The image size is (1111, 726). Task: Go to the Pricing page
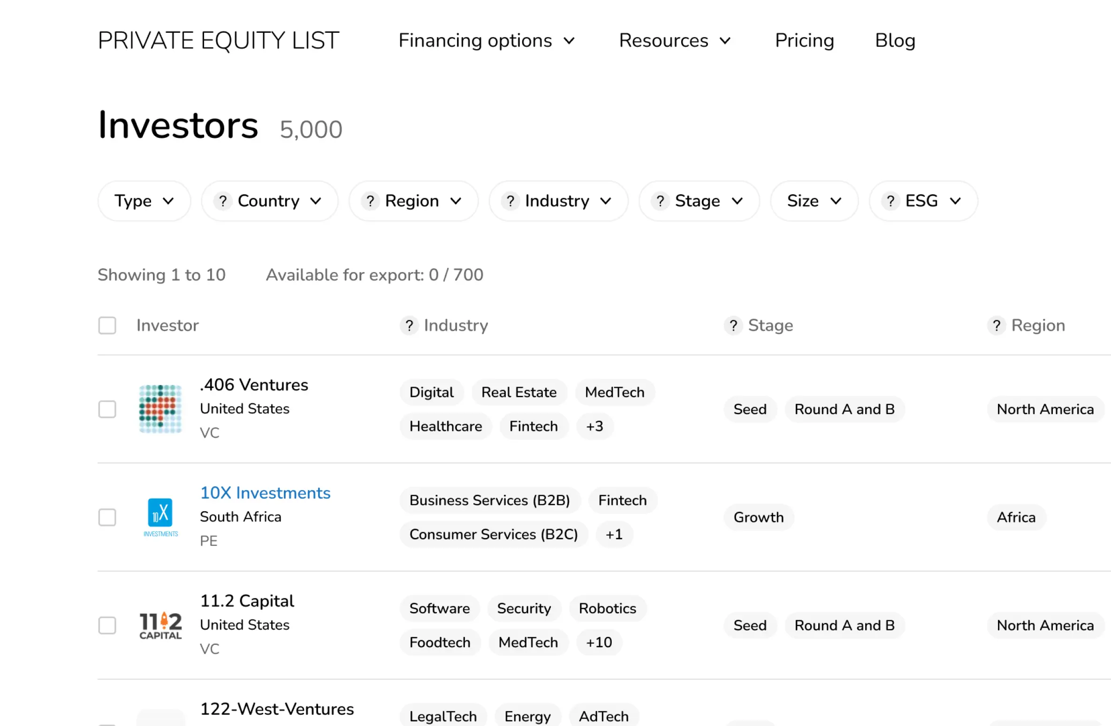click(804, 40)
